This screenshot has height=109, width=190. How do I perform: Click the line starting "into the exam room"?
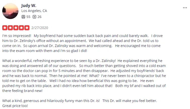[44, 51]
